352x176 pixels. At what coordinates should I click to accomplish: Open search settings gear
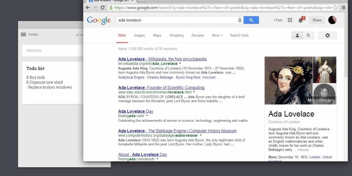[x=327, y=35]
